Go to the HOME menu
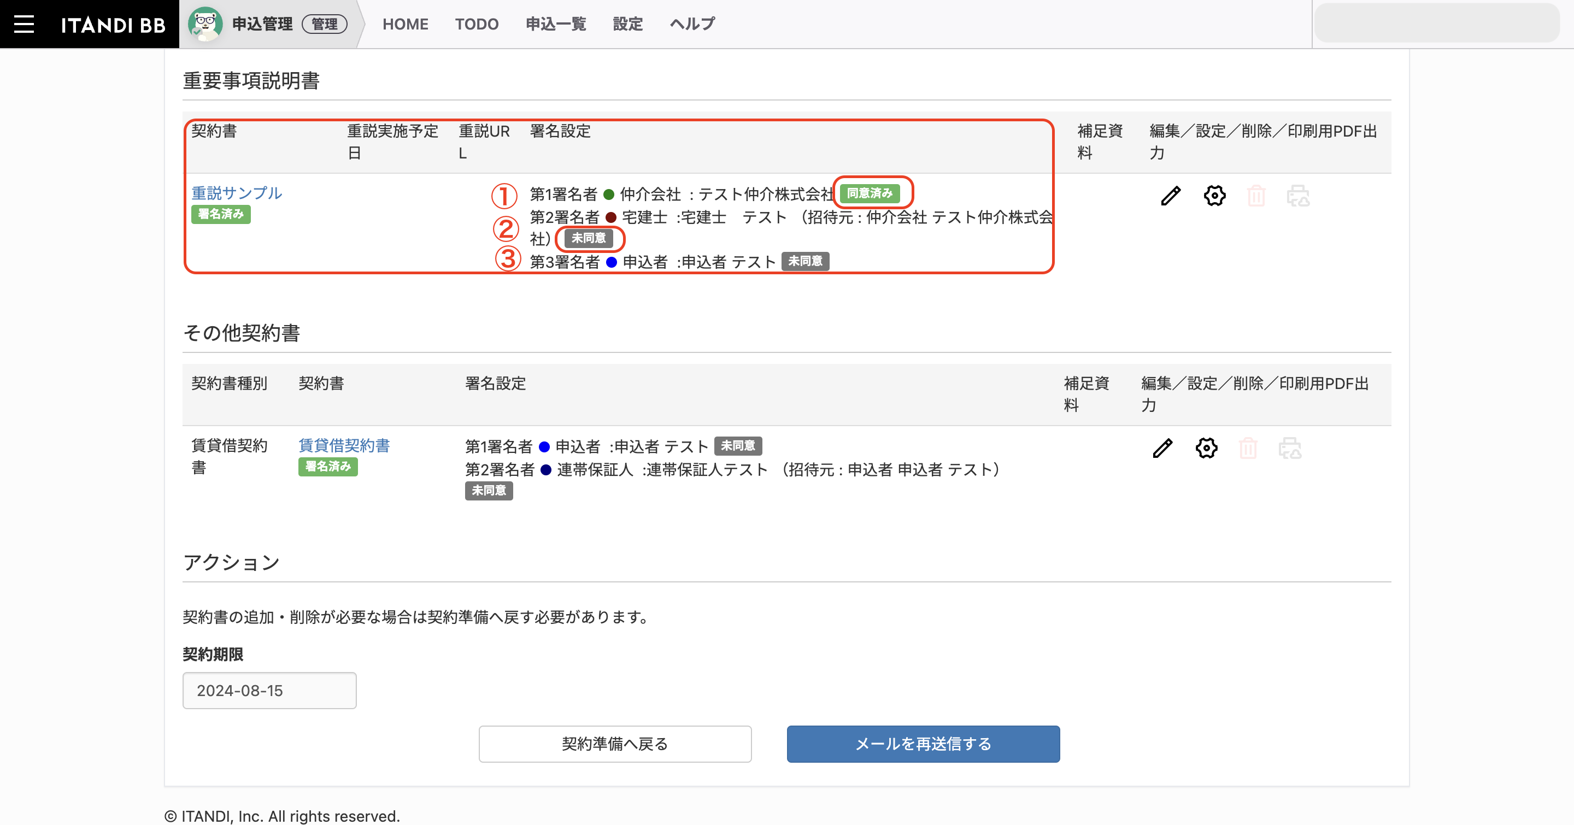 click(405, 24)
